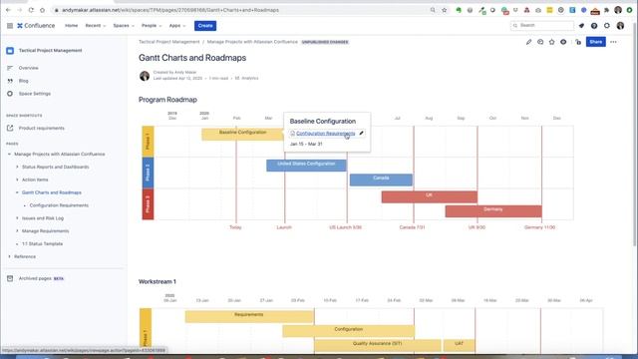The width and height of the screenshot is (638, 359).
Task: Open the Recent dropdown menu
Action: [x=96, y=26]
